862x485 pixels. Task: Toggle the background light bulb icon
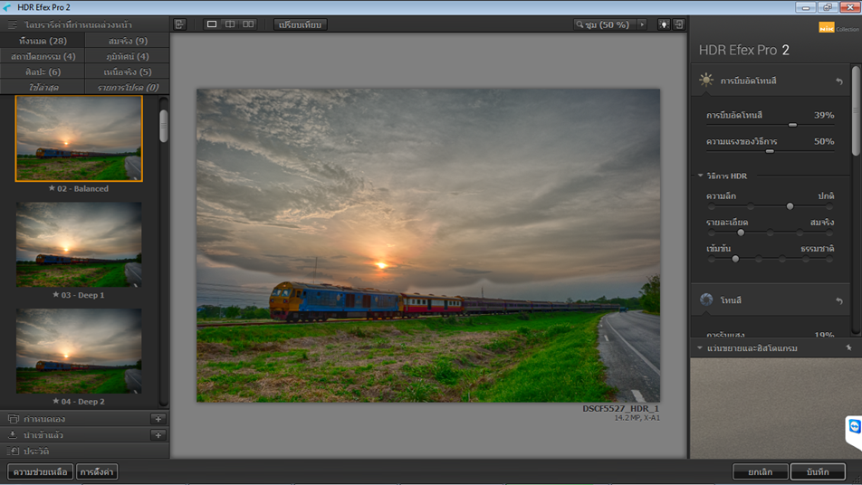click(664, 24)
